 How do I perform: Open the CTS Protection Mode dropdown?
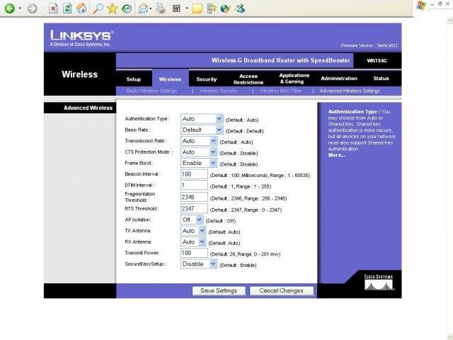pyautogui.click(x=199, y=152)
